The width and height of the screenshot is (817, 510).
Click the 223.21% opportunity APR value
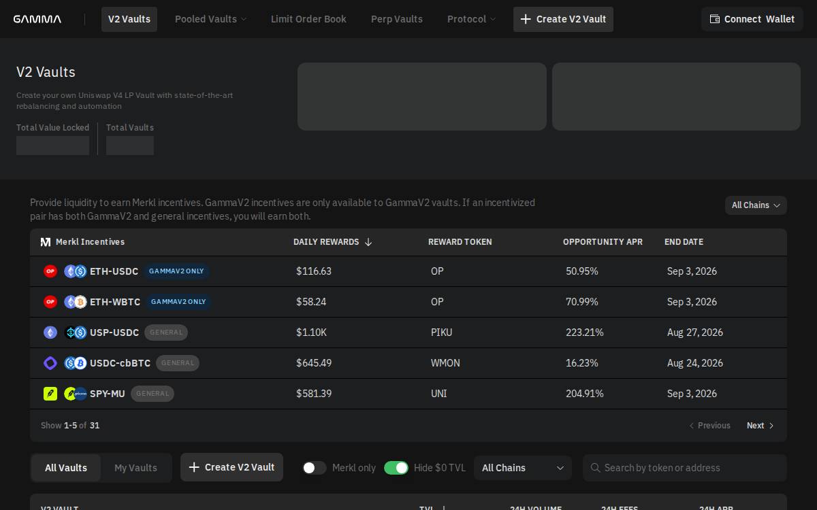[585, 333]
